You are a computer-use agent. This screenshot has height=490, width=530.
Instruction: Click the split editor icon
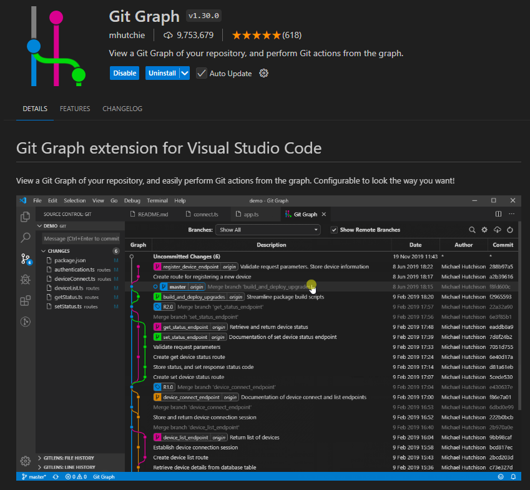point(498,214)
